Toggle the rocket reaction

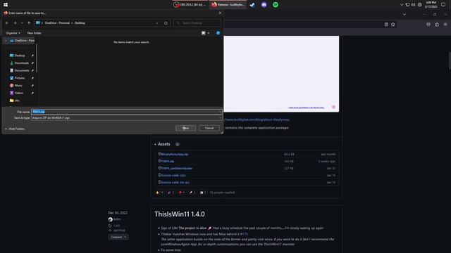coord(192,193)
